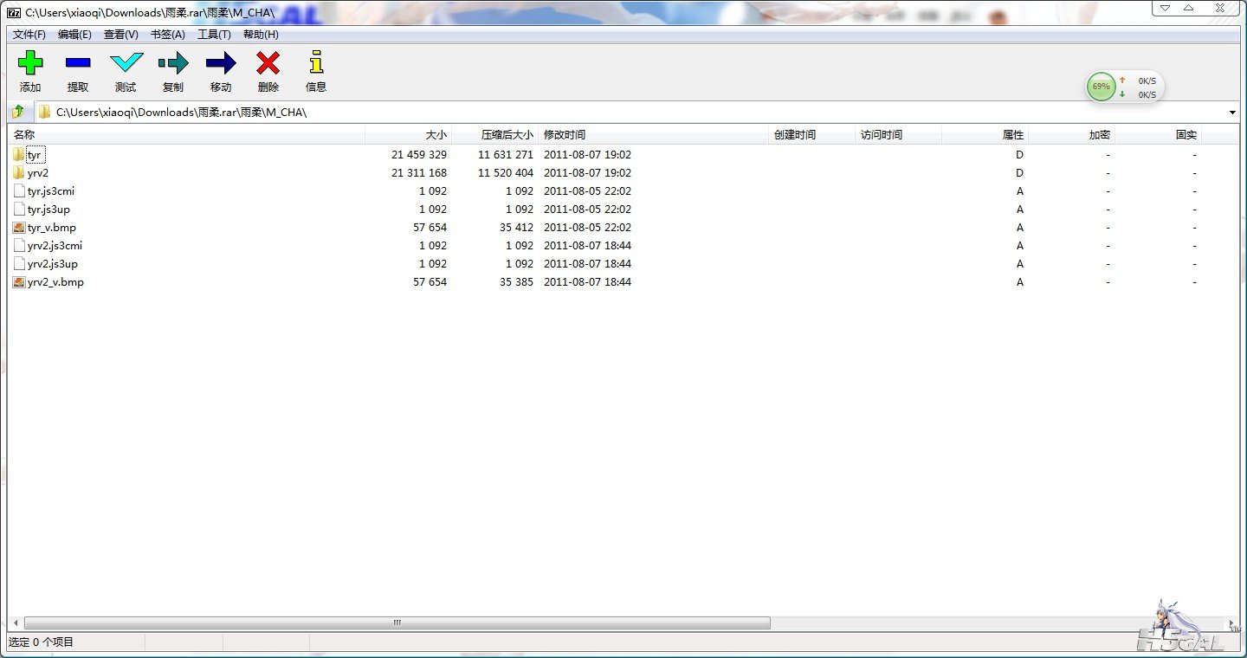Viewport: 1247px width, 658px height.
Task: Open the 文件(F) menu
Action: [29, 35]
